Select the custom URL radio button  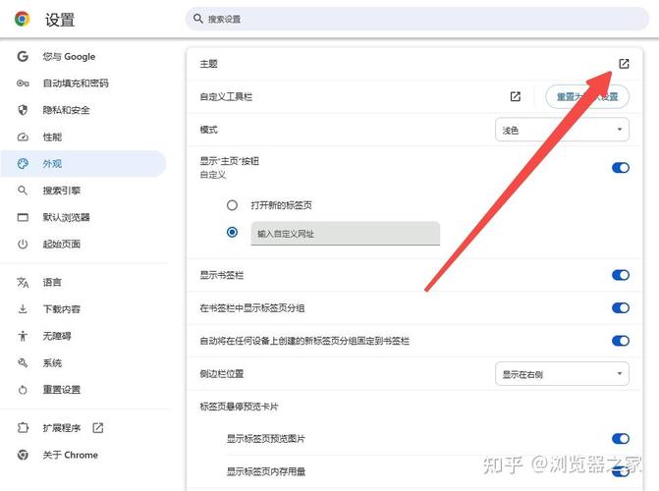[232, 232]
